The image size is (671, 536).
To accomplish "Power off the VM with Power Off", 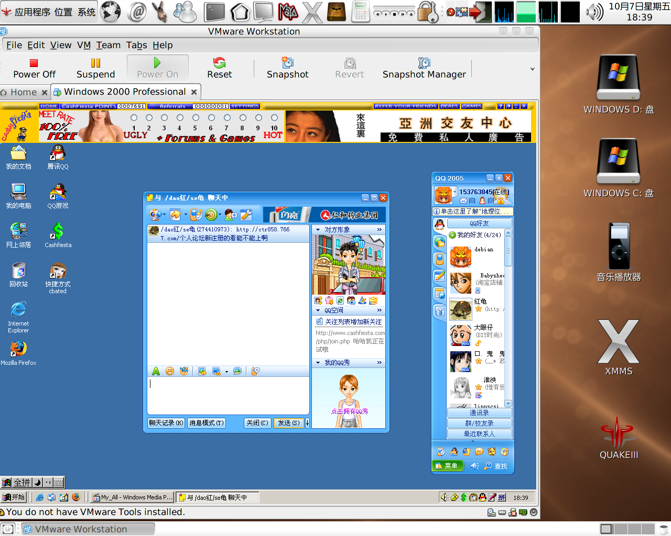I will click(34, 69).
